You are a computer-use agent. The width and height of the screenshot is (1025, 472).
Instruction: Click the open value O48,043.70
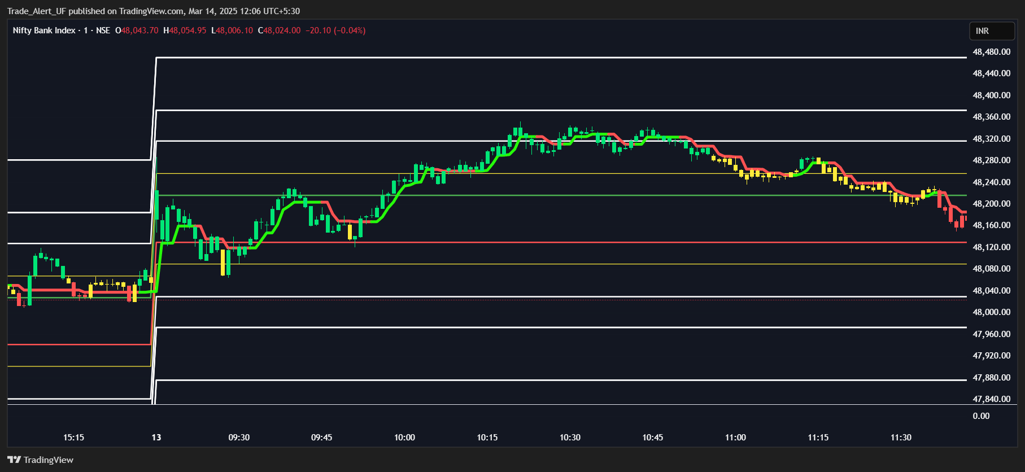pos(137,30)
